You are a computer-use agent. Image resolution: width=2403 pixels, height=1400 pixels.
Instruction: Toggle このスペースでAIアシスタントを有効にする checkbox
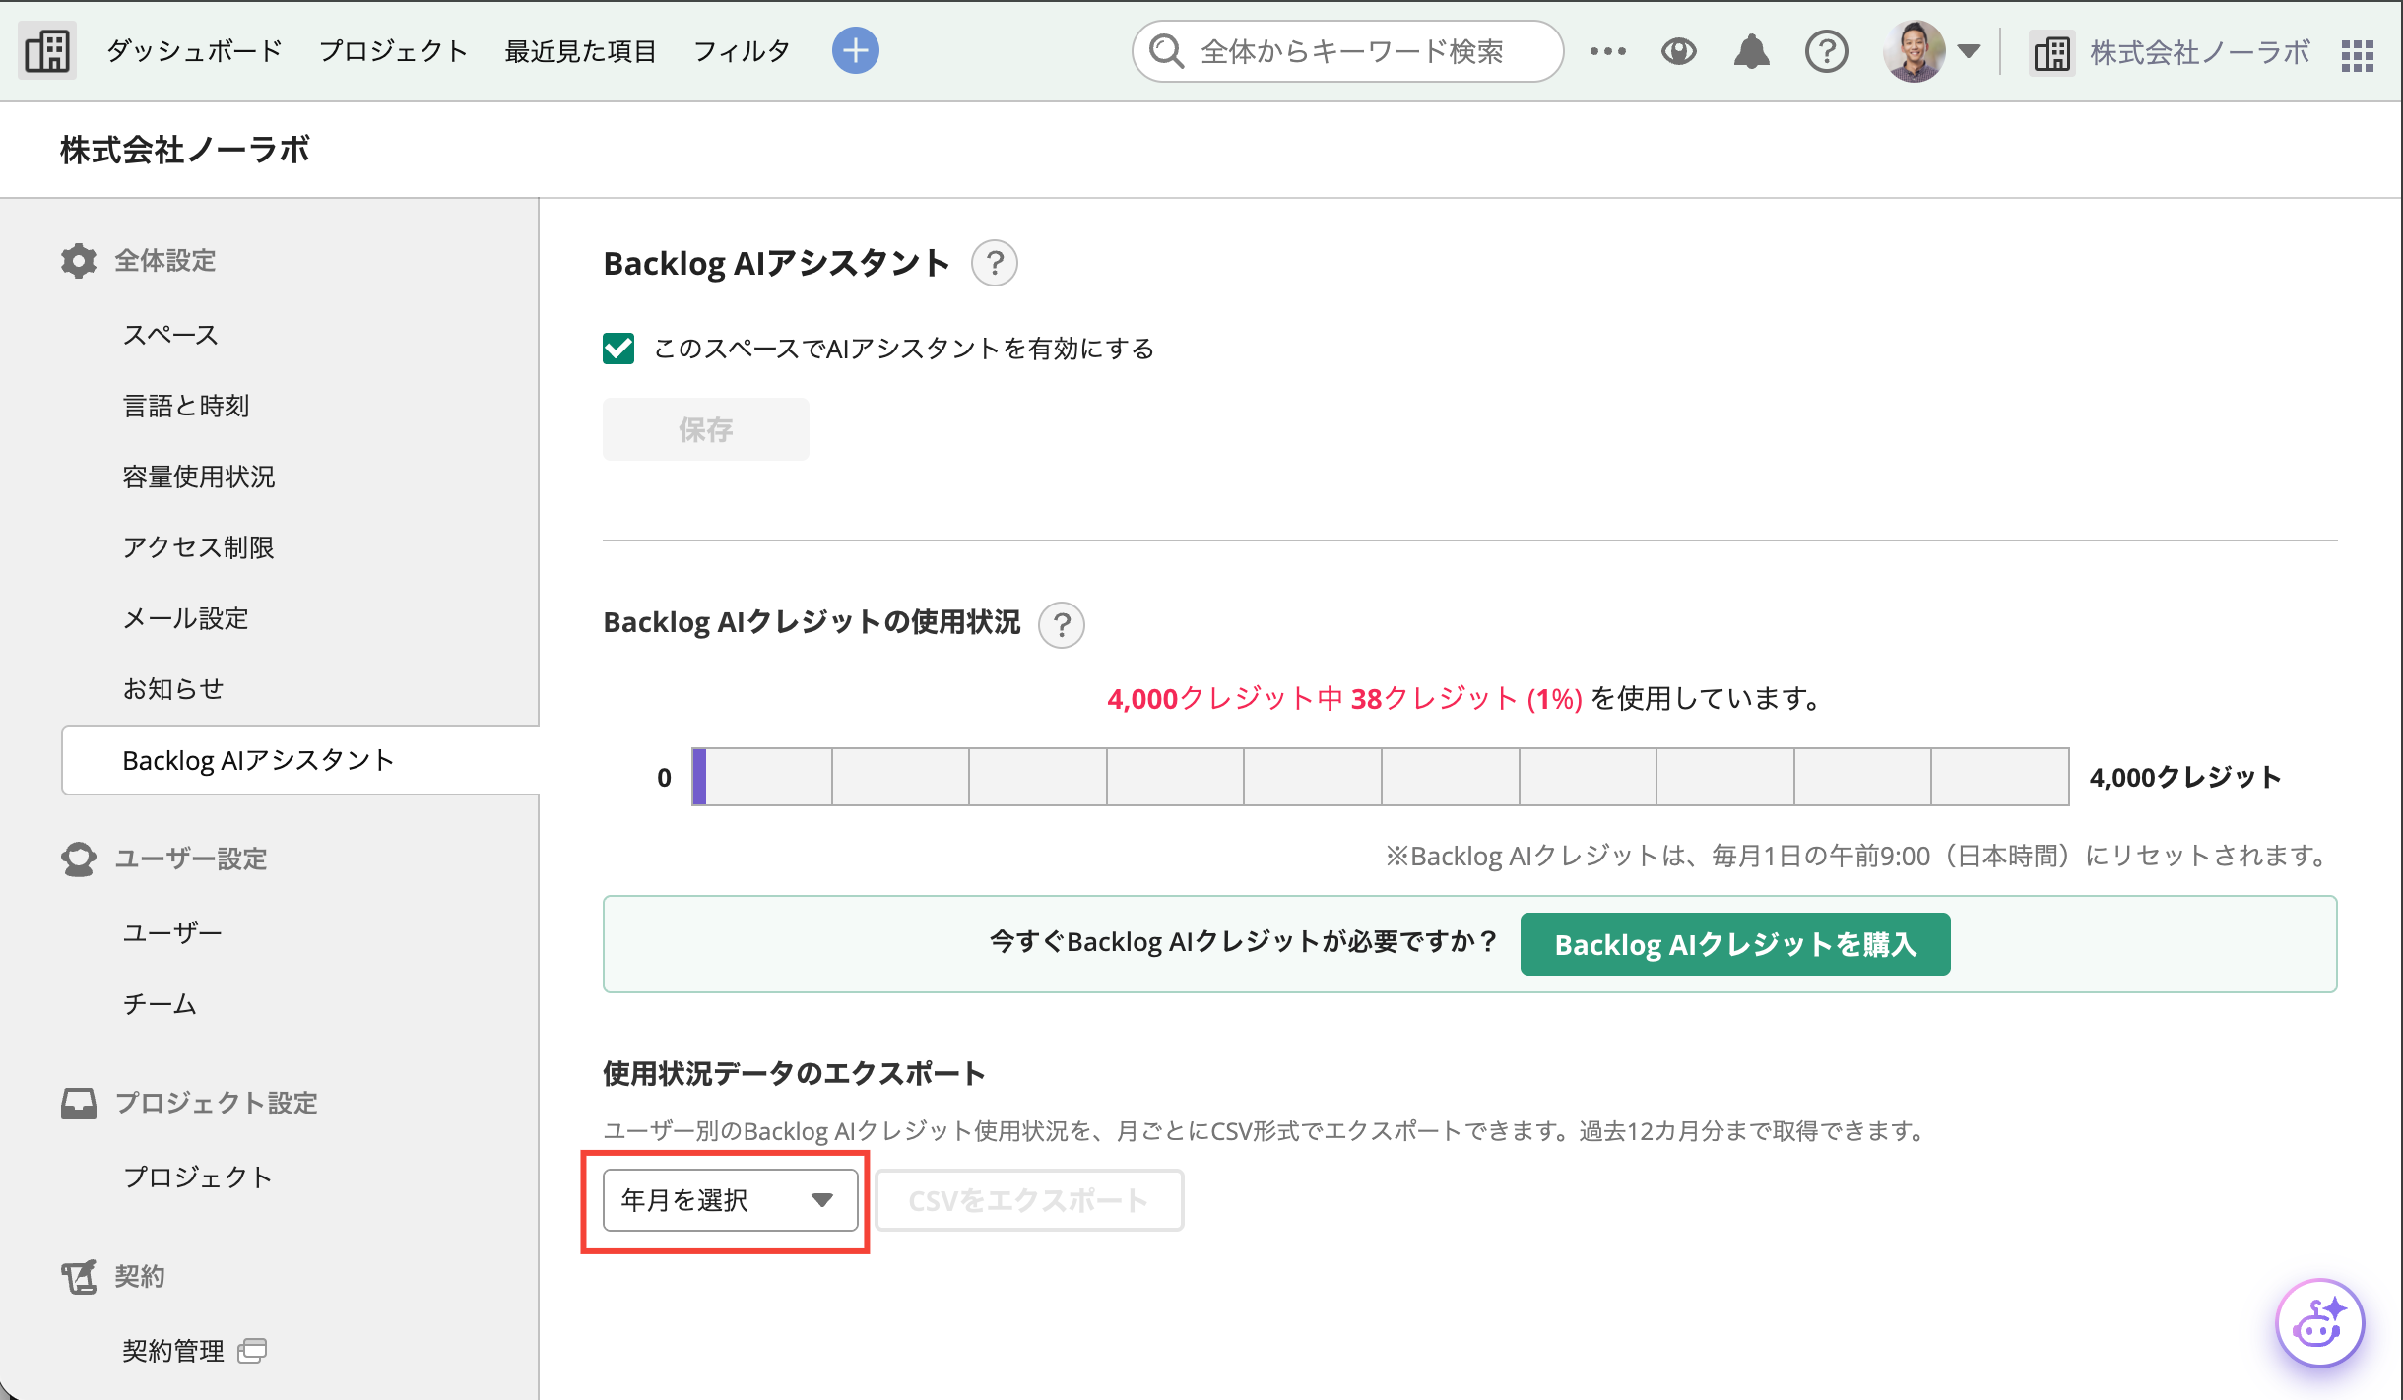(x=618, y=349)
